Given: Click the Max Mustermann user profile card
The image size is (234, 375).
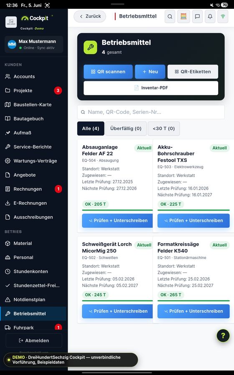Looking at the screenshot, I should [34, 44].
